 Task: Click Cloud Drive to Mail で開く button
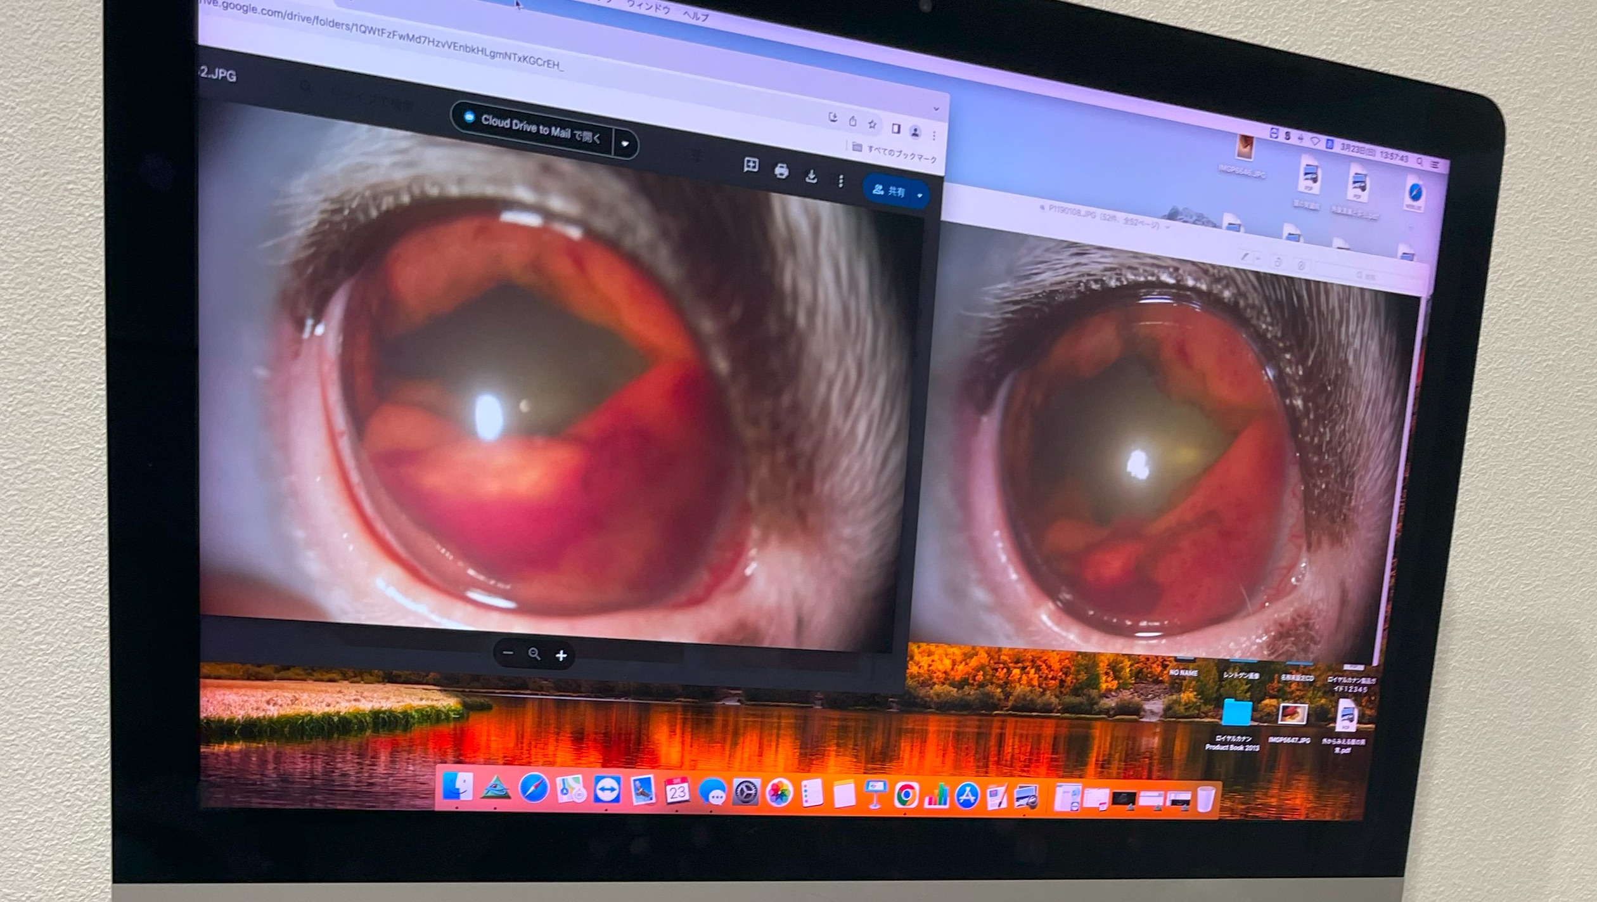532,127
